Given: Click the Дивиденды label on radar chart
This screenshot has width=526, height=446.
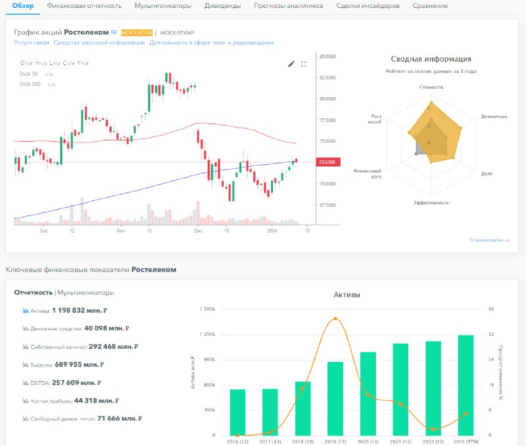Looking at the screenshot, I should tap(494, 116).
